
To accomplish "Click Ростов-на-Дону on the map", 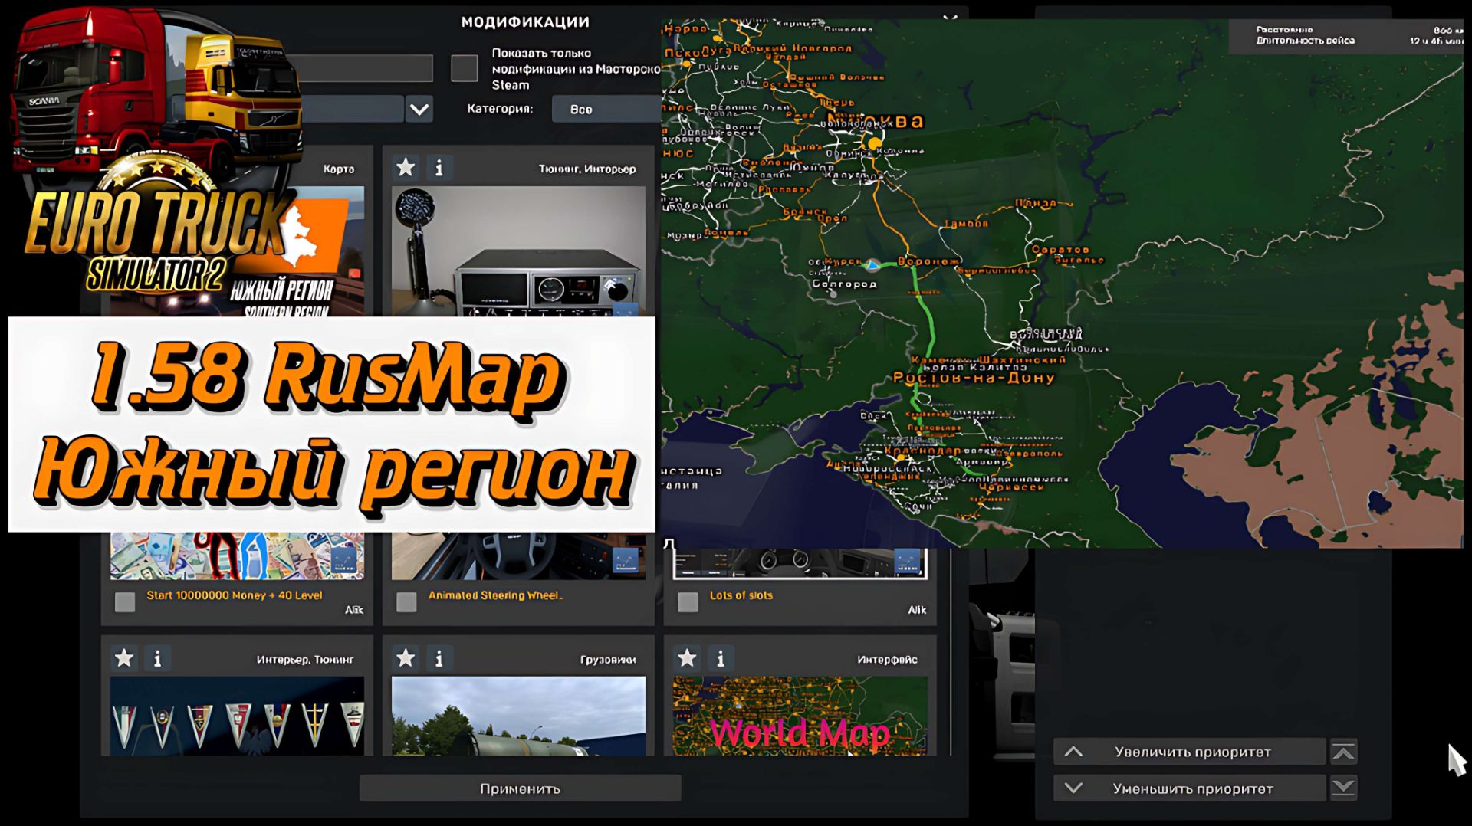I will (x=974, y=378).
